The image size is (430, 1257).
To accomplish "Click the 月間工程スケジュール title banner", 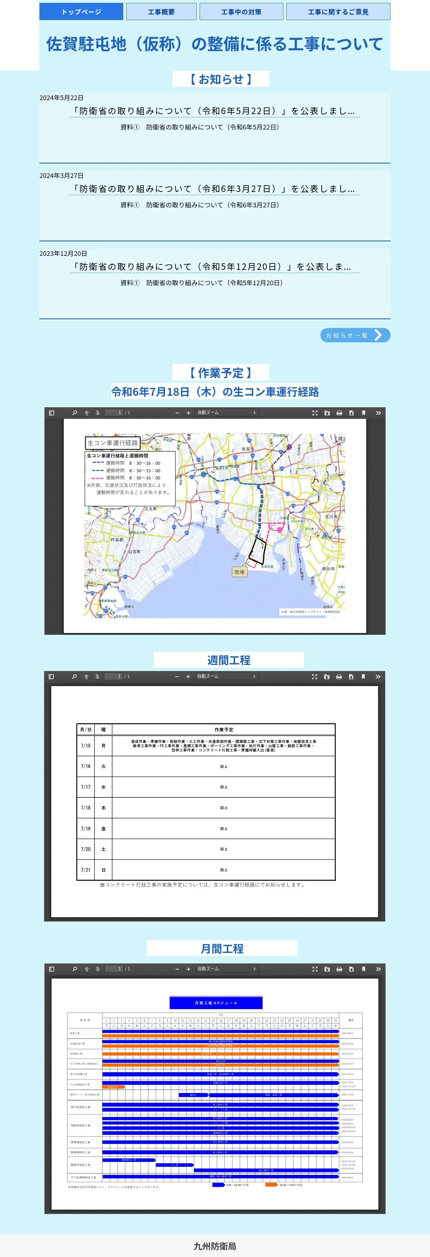I will (216, 1002).
